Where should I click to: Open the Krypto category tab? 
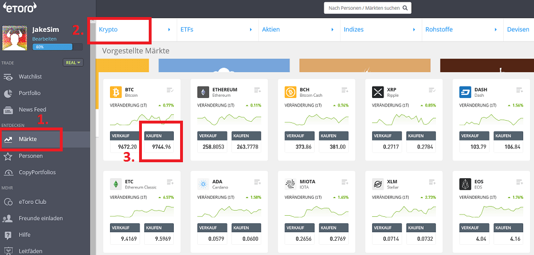[x=108, y=30]
